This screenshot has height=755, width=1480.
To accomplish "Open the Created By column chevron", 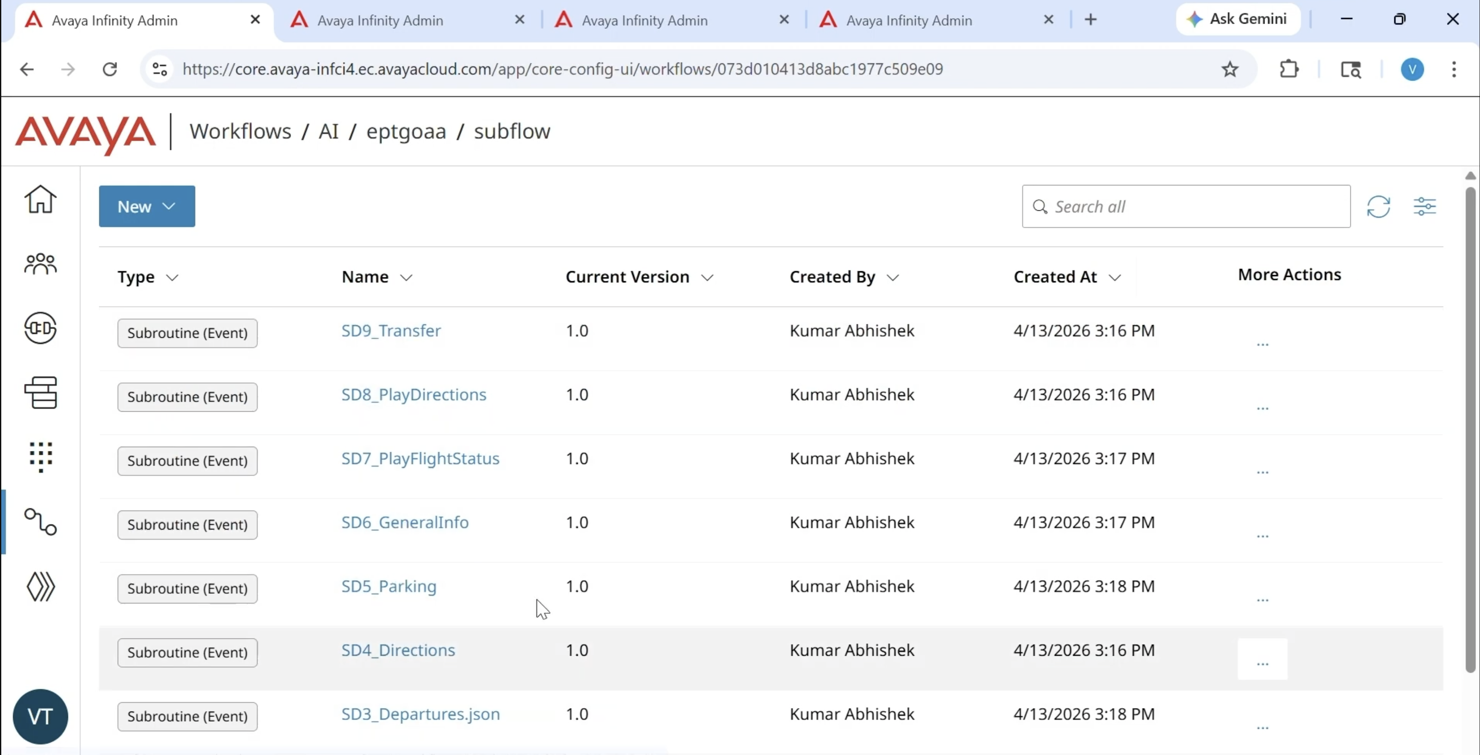I will click(892, 277).
